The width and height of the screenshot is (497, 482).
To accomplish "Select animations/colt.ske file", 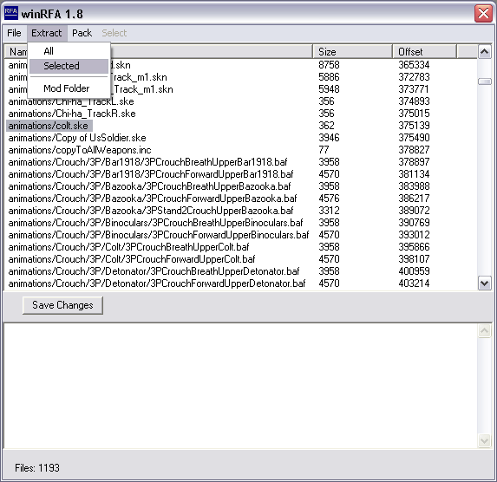I will click(49, 126).
